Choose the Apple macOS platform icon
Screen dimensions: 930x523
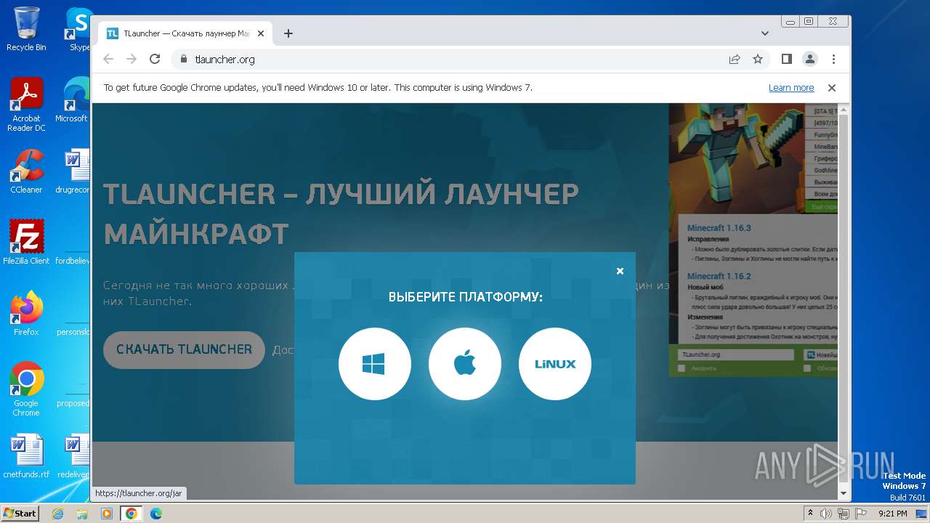click(465, 364)
